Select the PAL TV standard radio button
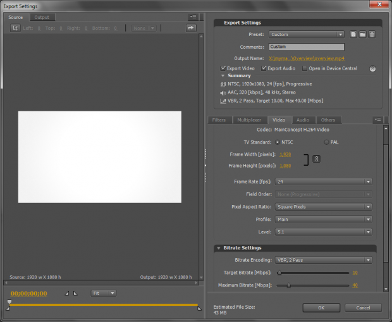 tap(326, 142)
